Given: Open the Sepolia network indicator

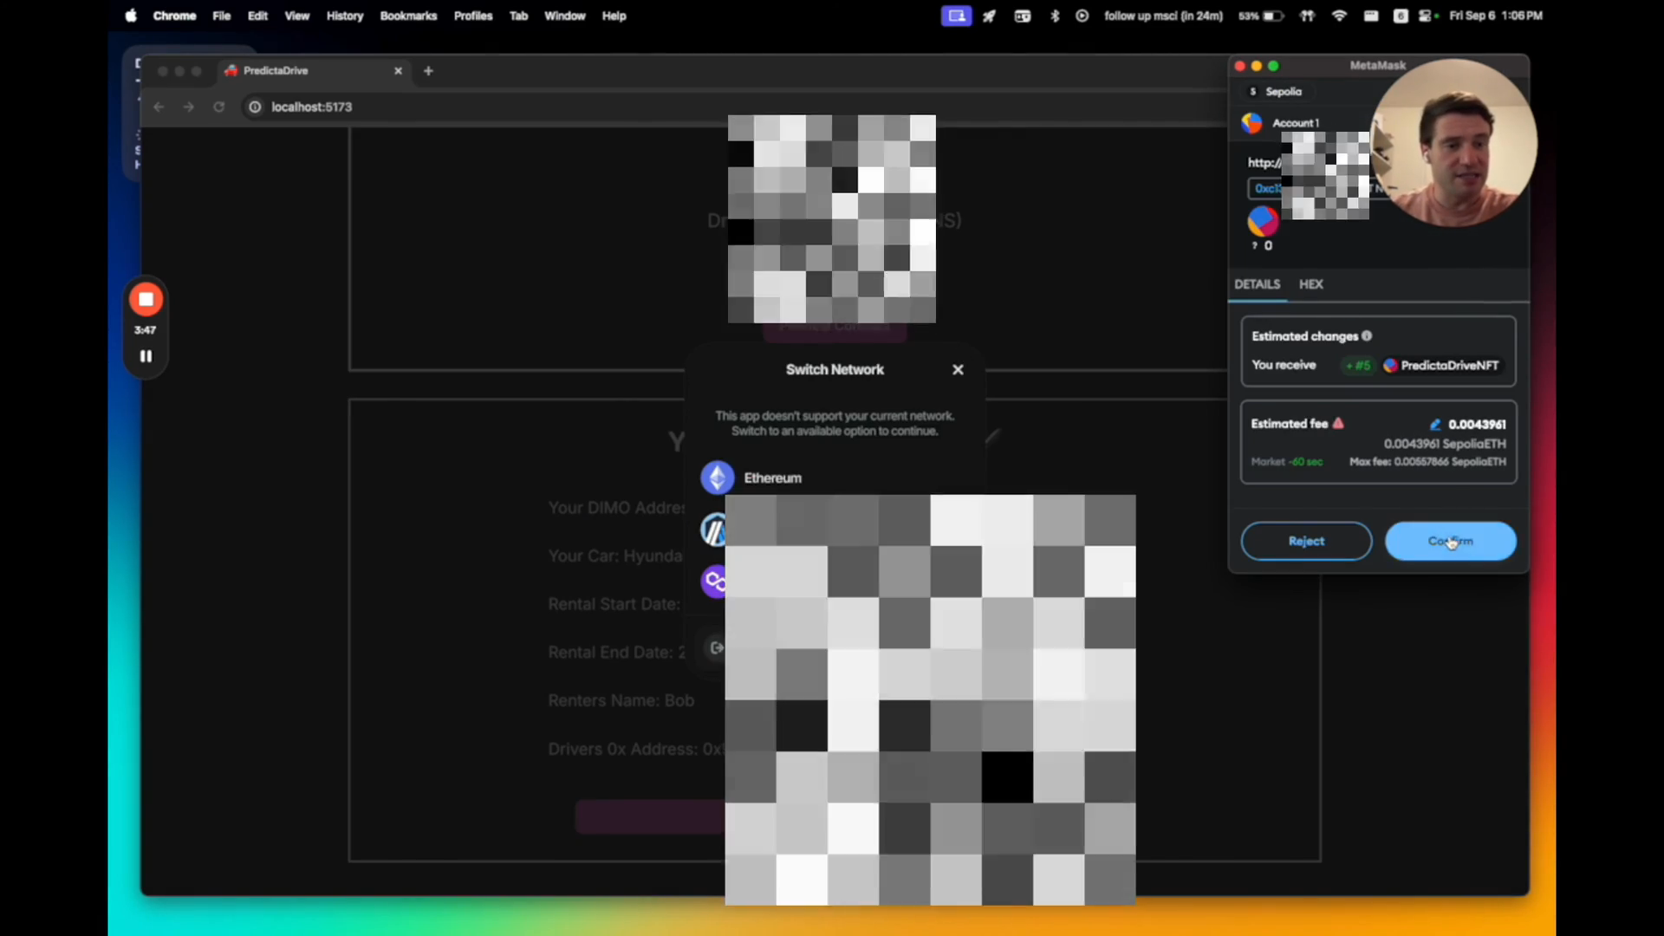Looking at the screenshot, I should click(1275, 92).
